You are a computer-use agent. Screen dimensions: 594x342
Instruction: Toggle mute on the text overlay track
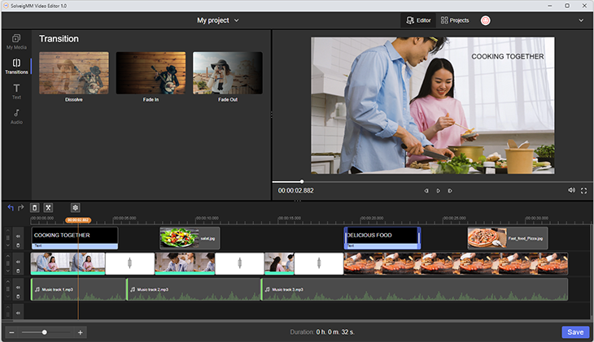pos(19,235)
